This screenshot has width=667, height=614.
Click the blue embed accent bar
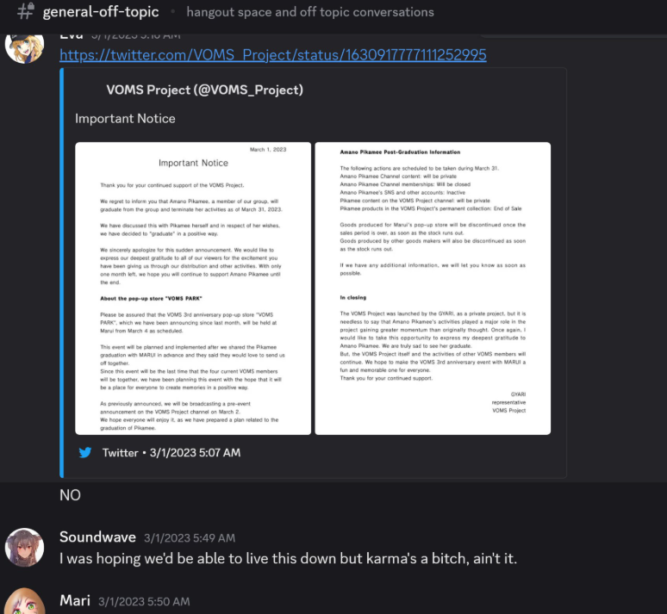coord(62,273)
